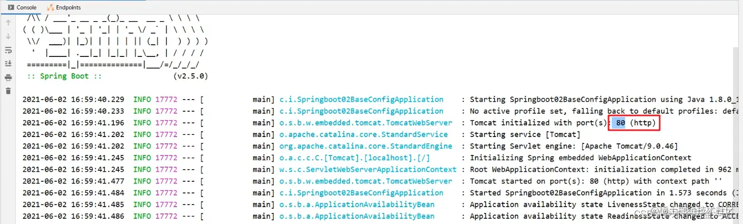Click timestamp '16:59:40.233'
This screenshot has width=743, height=224.
[98, 111]
